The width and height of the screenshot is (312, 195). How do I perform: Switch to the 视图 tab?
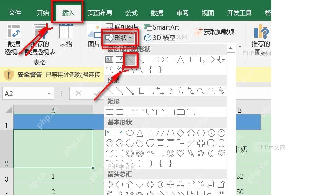[208, 13]
